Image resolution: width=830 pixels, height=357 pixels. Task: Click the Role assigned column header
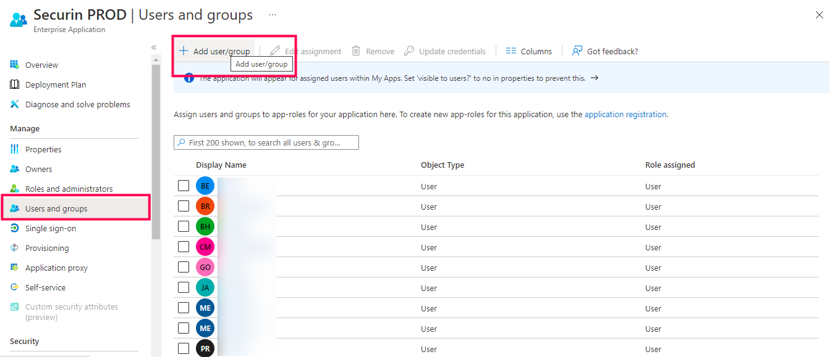click(670, 165)
